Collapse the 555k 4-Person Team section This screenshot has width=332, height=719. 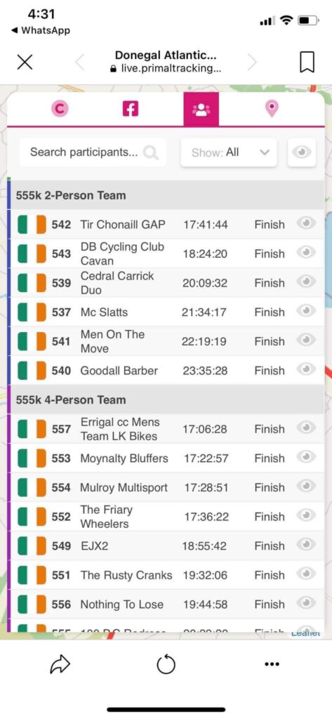coord(166,400)
